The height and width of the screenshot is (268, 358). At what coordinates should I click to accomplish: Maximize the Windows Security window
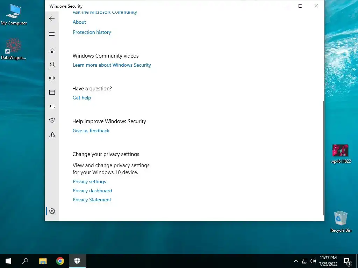click(x=300, y=6)
